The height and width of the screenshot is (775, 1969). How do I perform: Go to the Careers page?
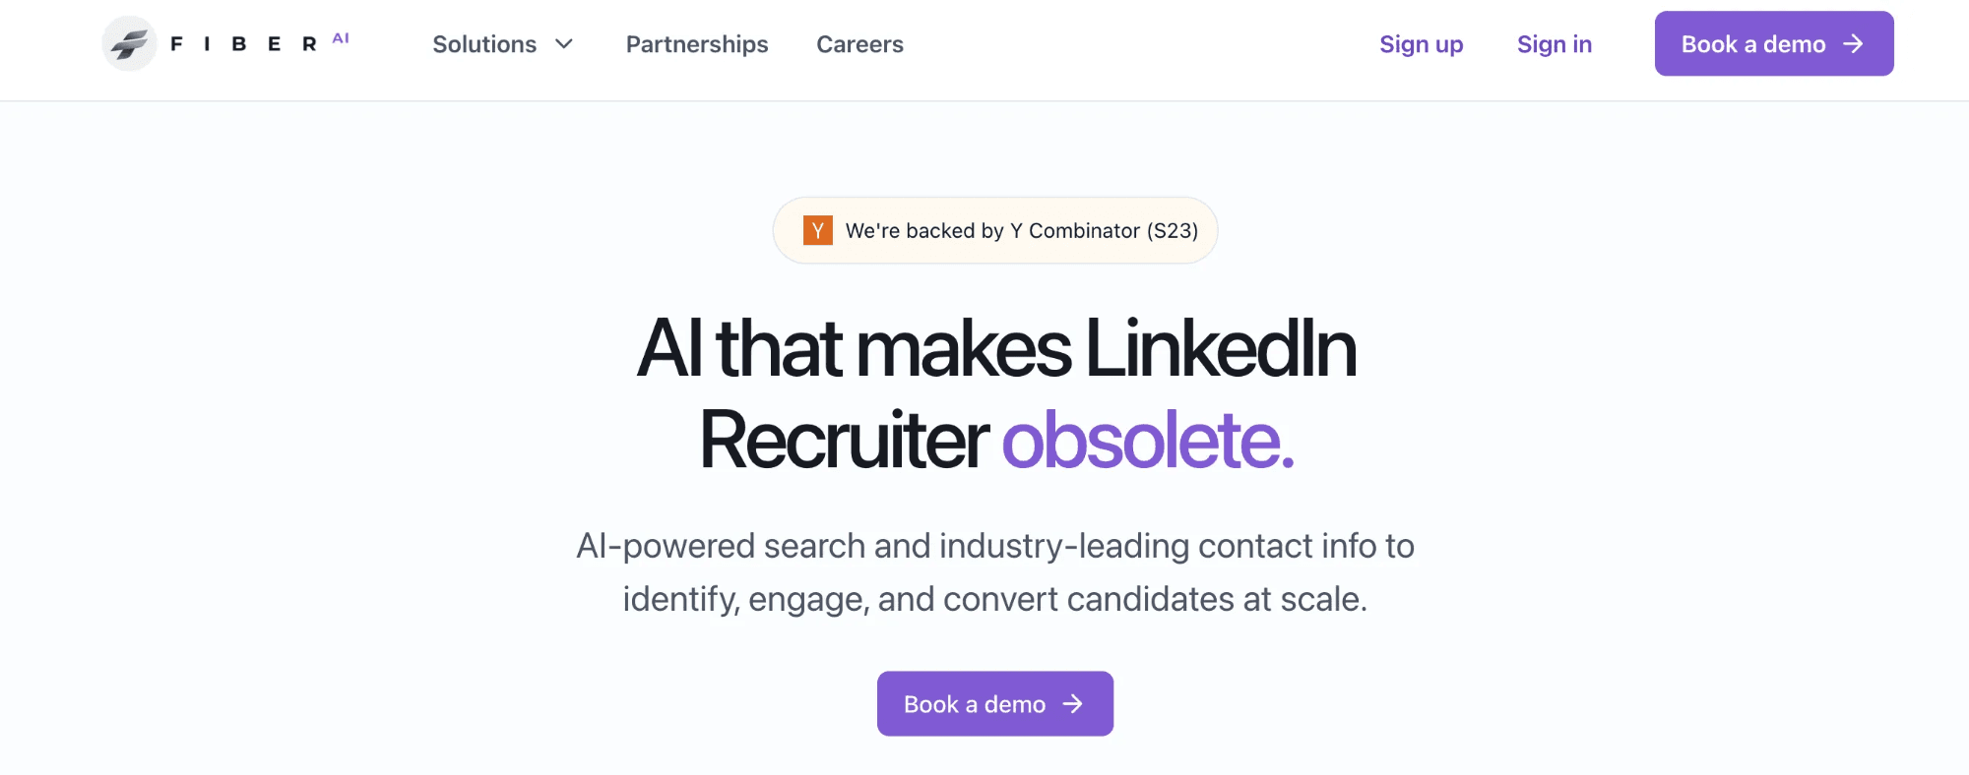[859, 44]
